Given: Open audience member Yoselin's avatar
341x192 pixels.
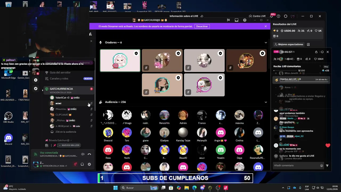Looking at the screenshot, I should (x=221, y=150).
